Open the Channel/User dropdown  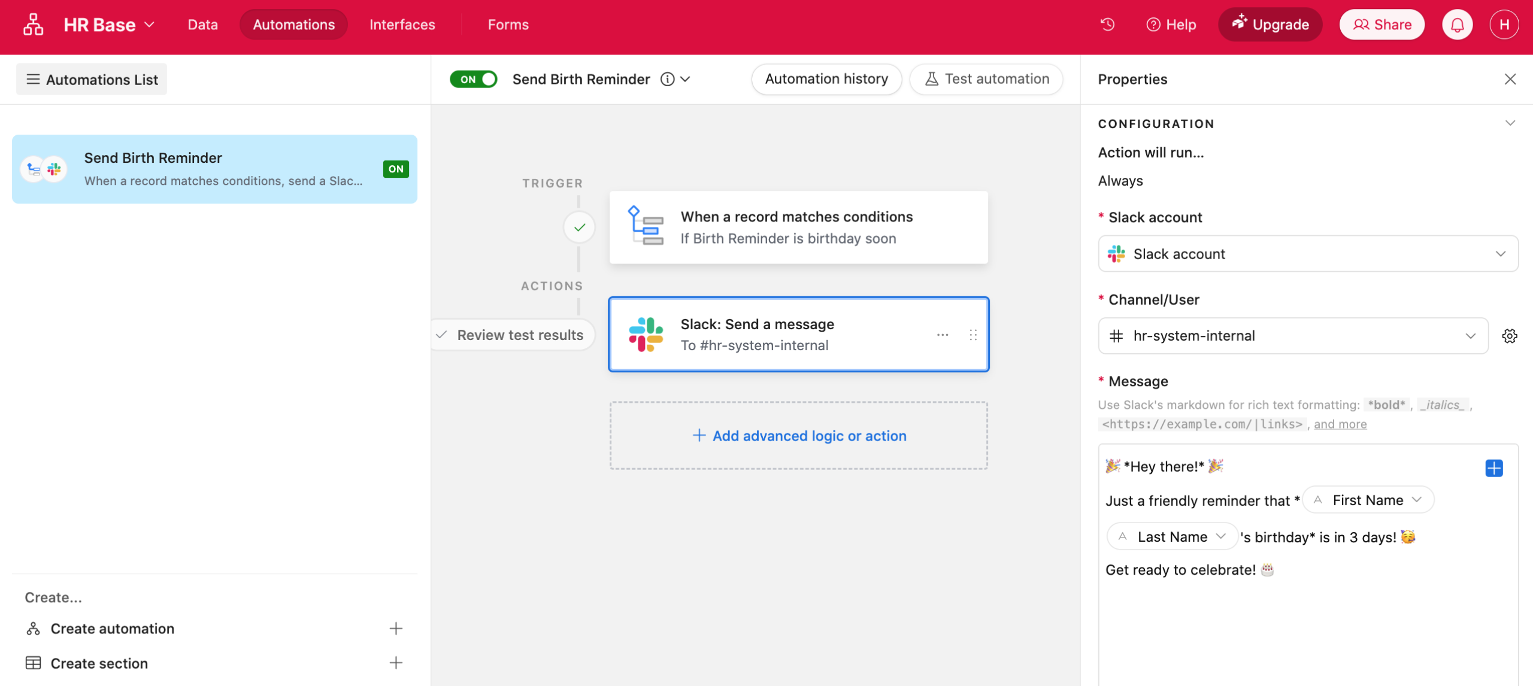point(1293,336)
